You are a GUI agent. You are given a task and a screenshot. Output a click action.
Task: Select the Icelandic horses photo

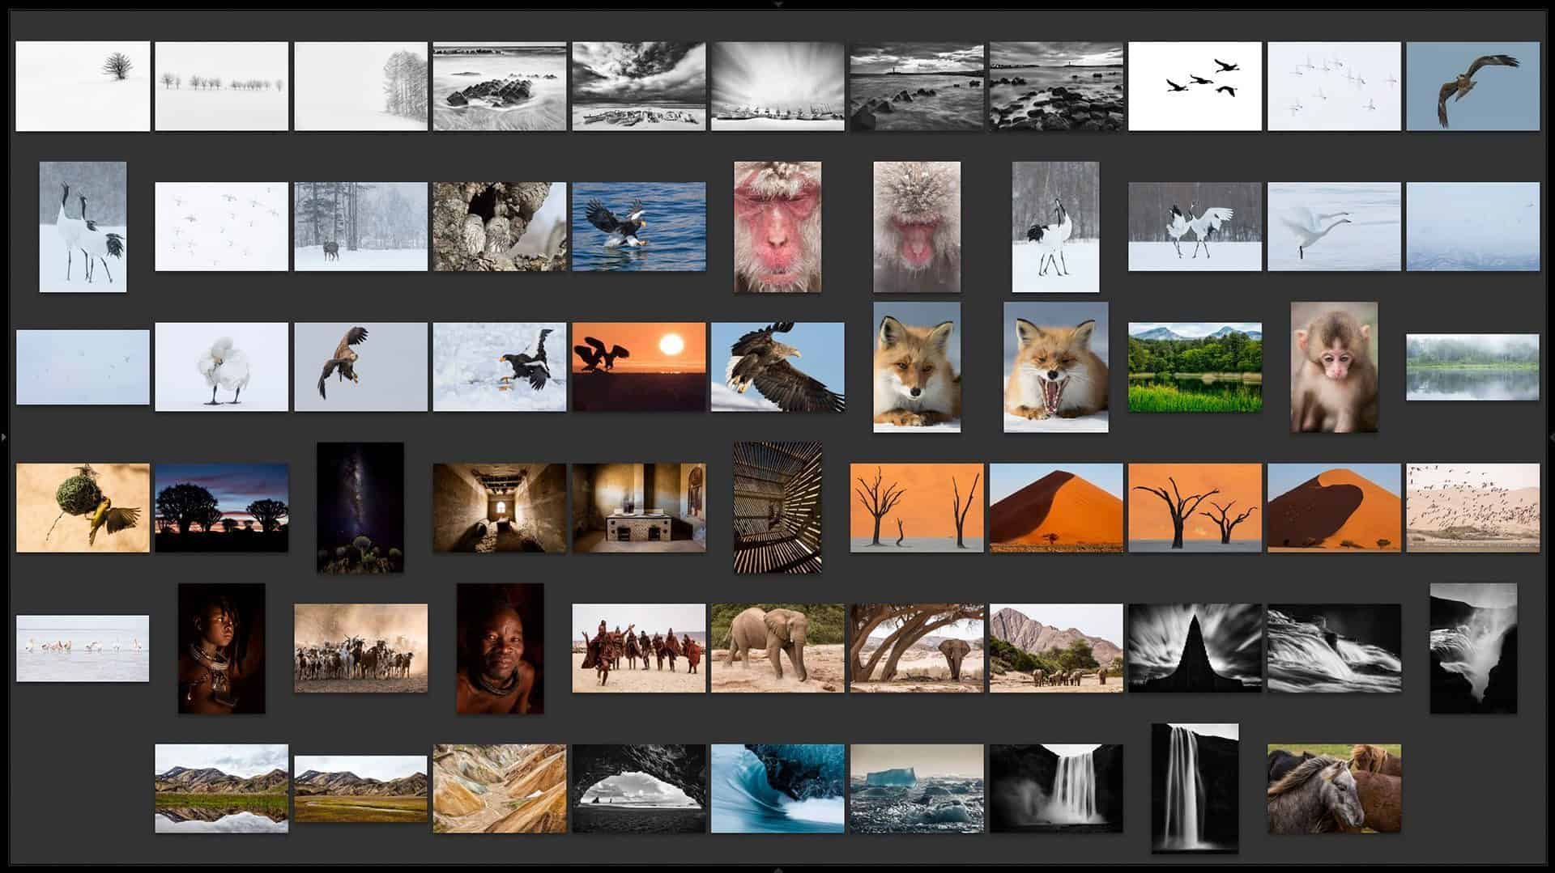(1334, 789)
